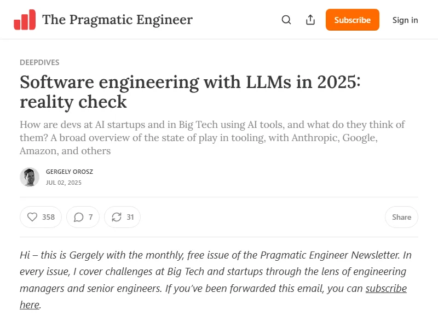Open comments via the speech bubble icon
Screen dimensions: 438x328
pos(79,217)
